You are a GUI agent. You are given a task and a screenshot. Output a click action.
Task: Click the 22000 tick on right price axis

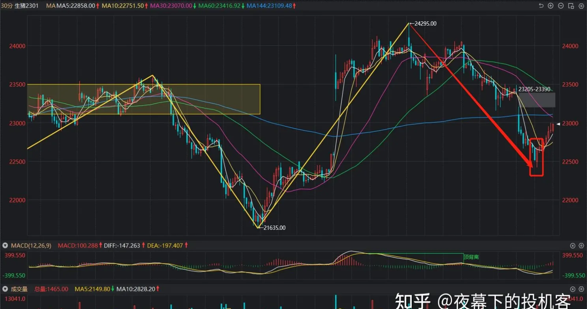tap(570, 200)
